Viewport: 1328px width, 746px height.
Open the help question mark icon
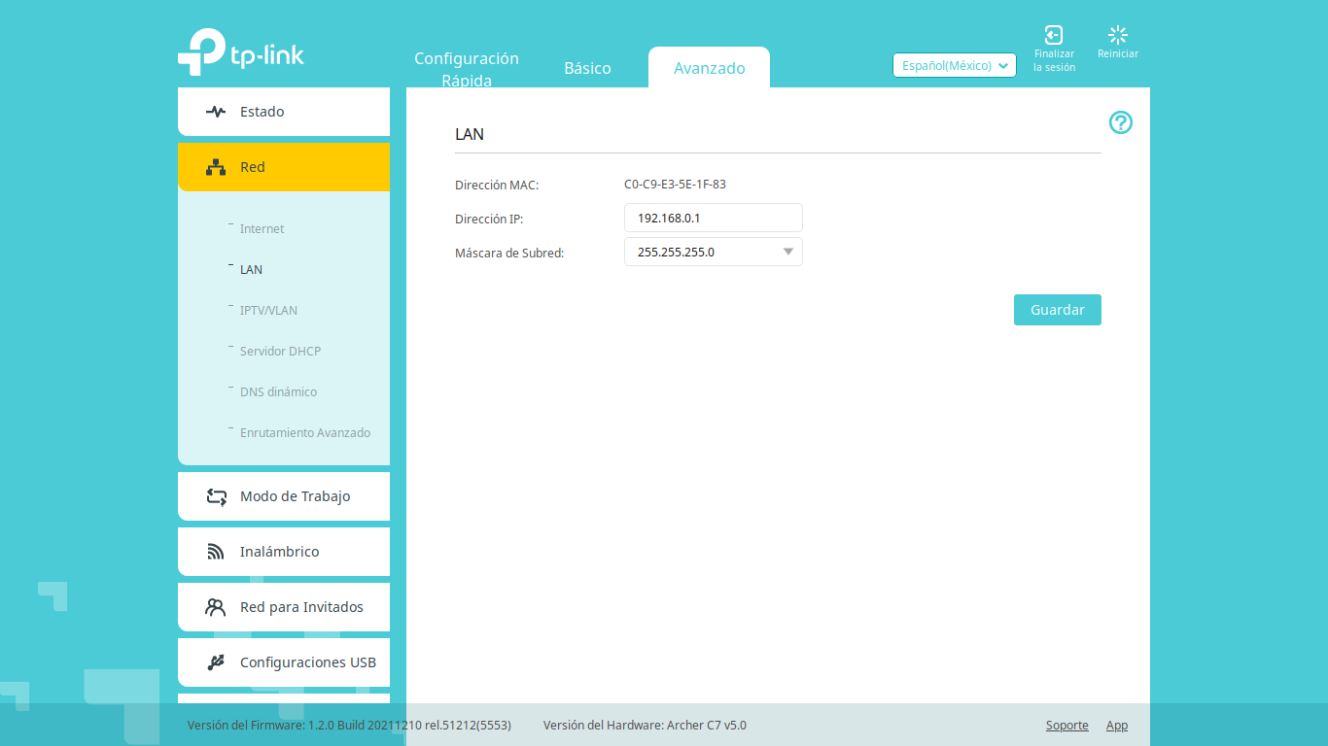coord(1121,122)
